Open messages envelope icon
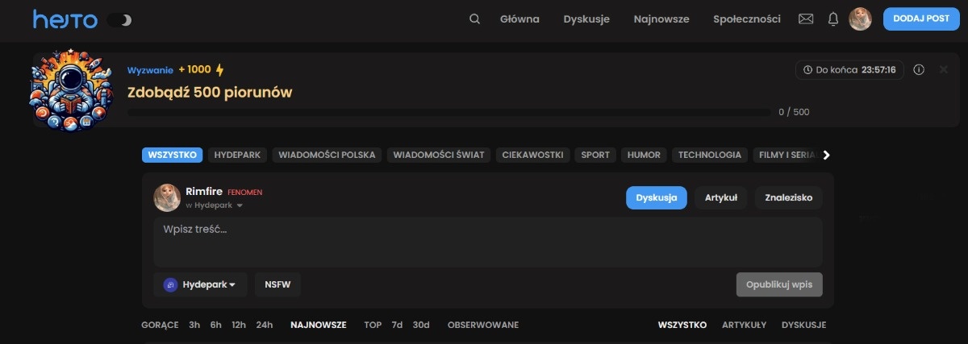The width and height of the screenshot is (968, 344). click(x=805, y=19)
